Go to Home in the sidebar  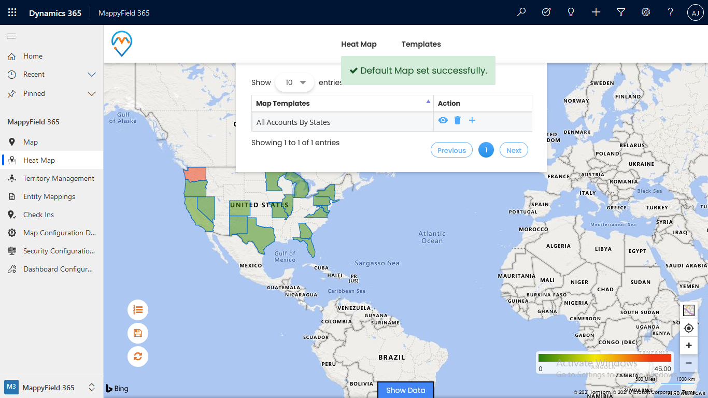point(52,56)
